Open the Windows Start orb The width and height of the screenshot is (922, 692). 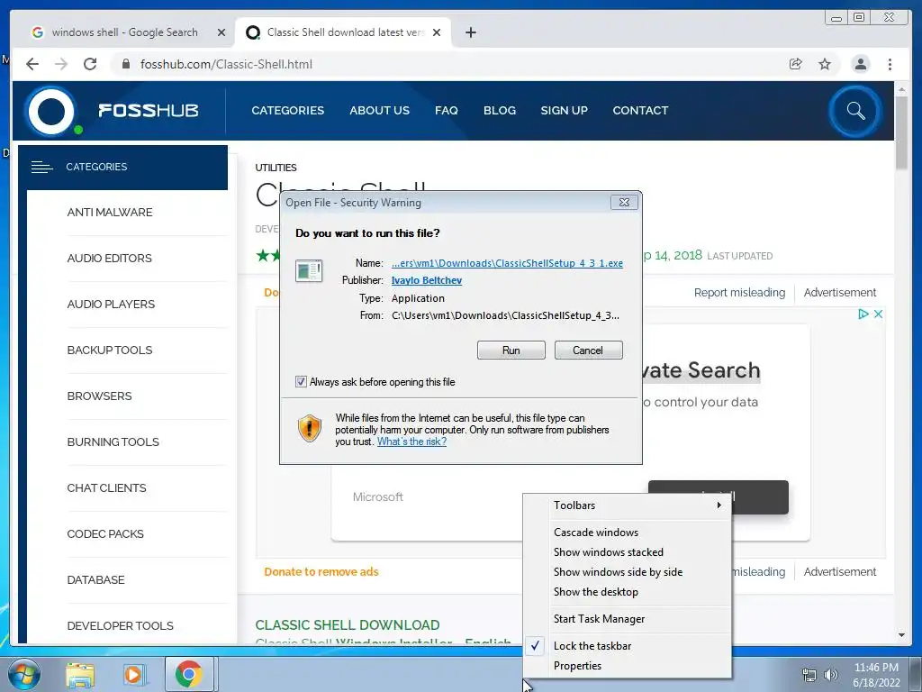23,674
